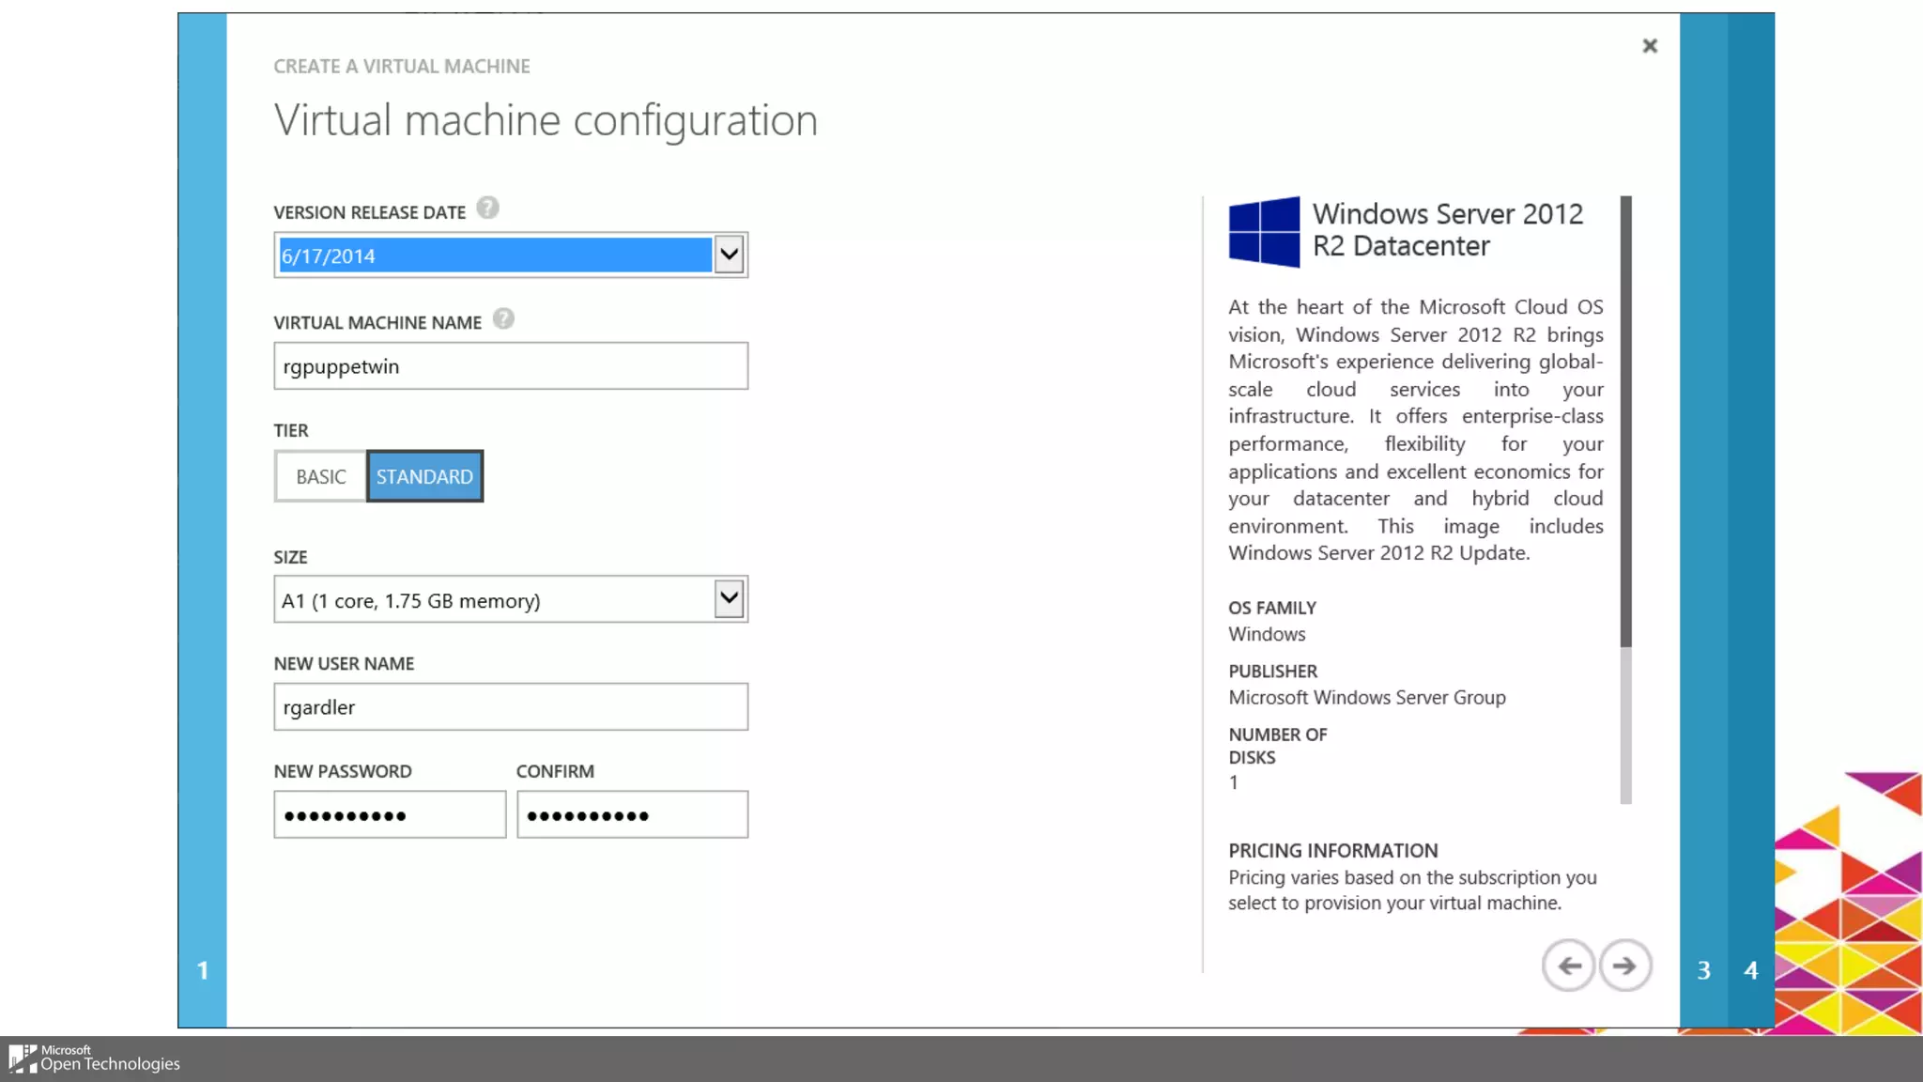Click the New User Name field

point(511,707)
